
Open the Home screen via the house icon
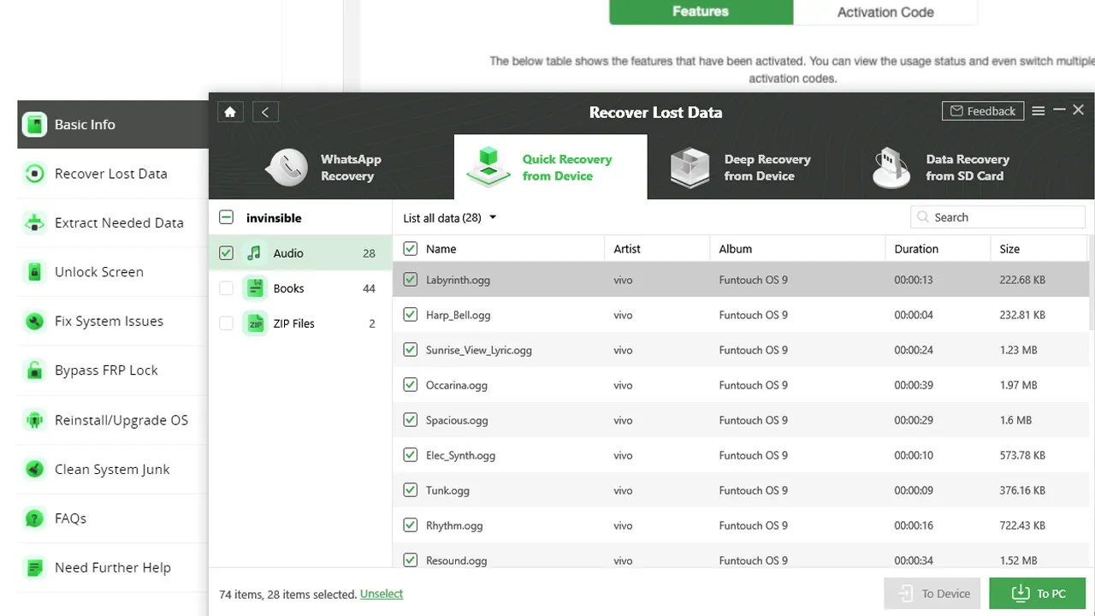coord(229,111)
